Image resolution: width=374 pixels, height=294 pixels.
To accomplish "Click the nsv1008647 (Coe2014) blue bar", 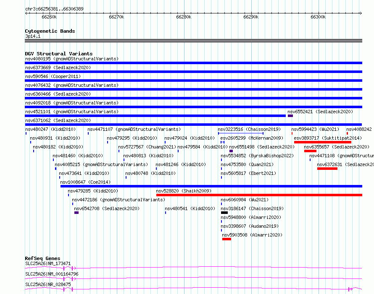I will pos(211,186).
